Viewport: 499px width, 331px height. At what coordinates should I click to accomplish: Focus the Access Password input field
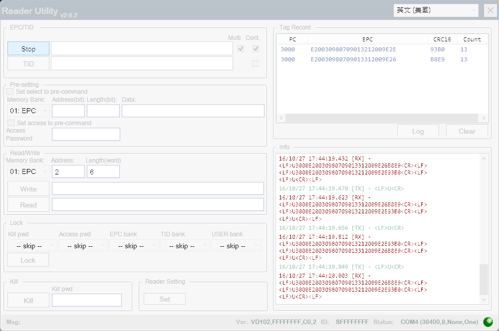click(86, 134)
